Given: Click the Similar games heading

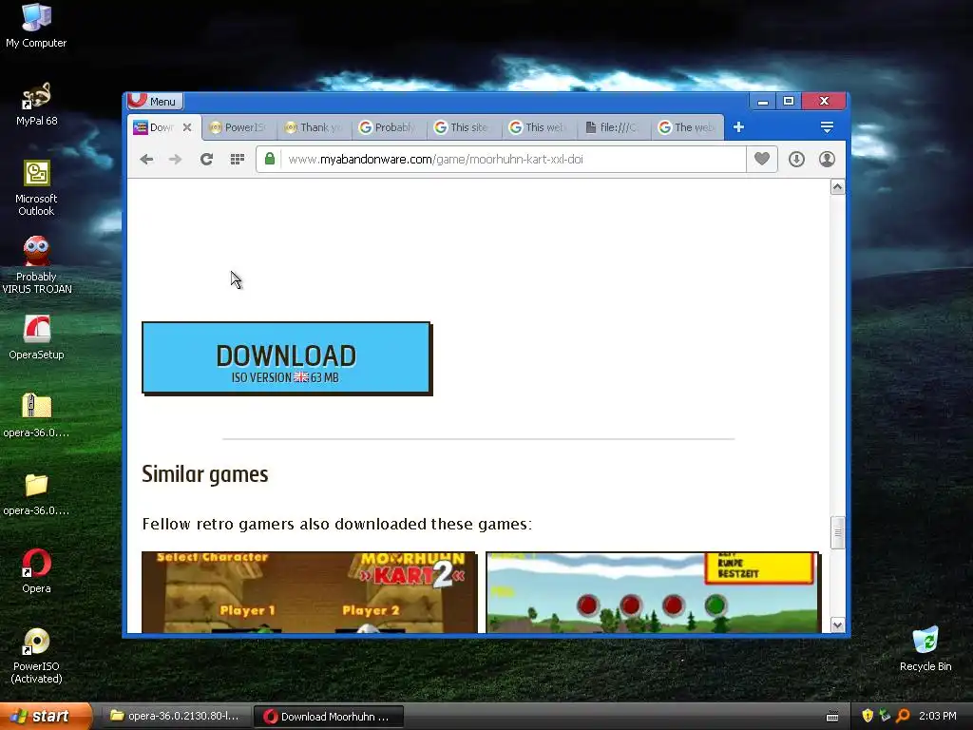Looking at the screenshot, I should [x=205, y=474].
